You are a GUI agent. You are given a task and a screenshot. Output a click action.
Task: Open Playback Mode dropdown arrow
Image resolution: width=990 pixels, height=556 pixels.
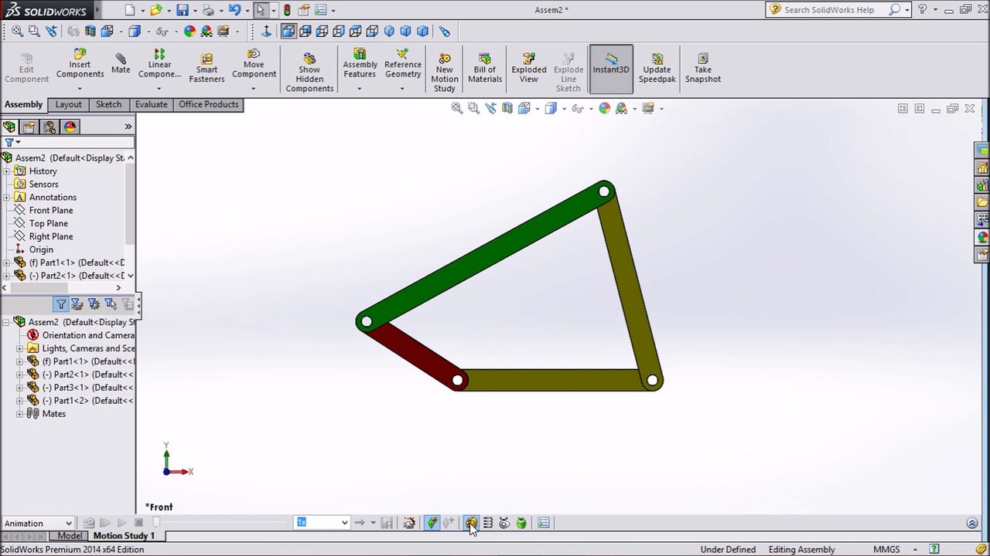coord(372,523)
